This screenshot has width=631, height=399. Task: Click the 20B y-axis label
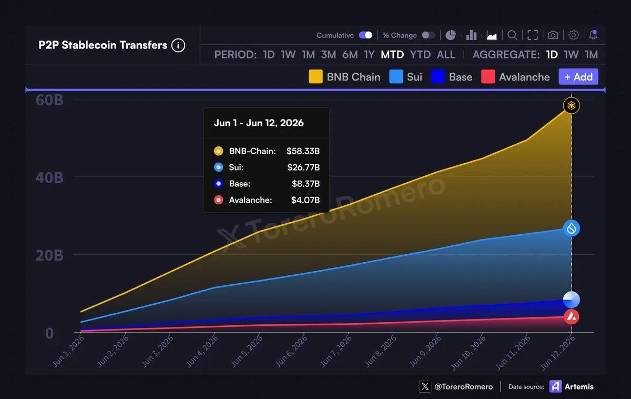49,256
